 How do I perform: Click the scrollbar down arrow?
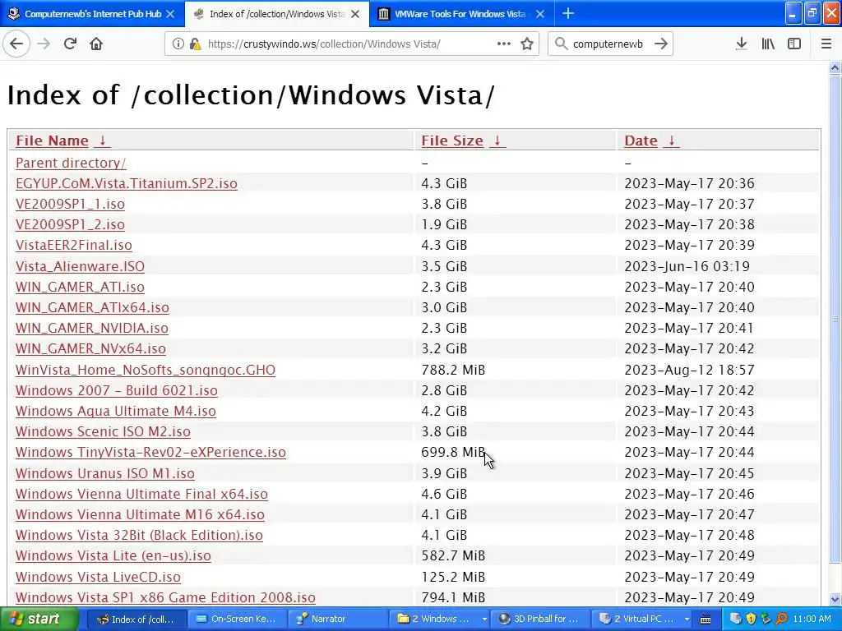coord(835,599)
